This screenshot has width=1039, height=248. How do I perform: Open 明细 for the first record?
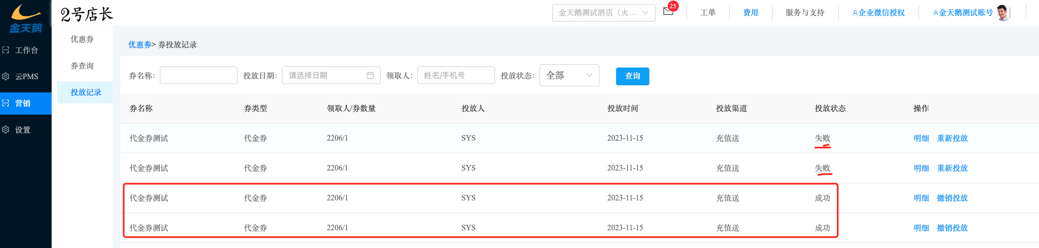tap(921, 138)
